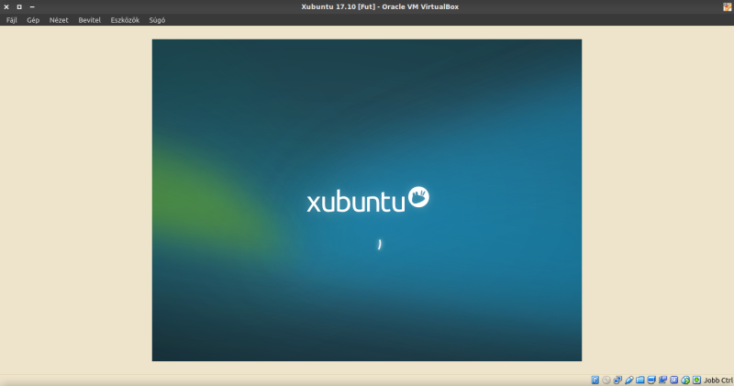Open the Nézet menu
Viewport: 734px width, 386px height.
pos(59,19)
